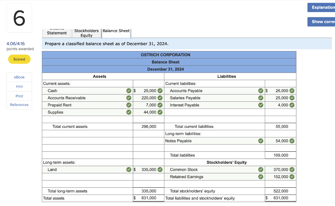Open the eBook link
Screen dimensions: 335x206
(19, 77)
